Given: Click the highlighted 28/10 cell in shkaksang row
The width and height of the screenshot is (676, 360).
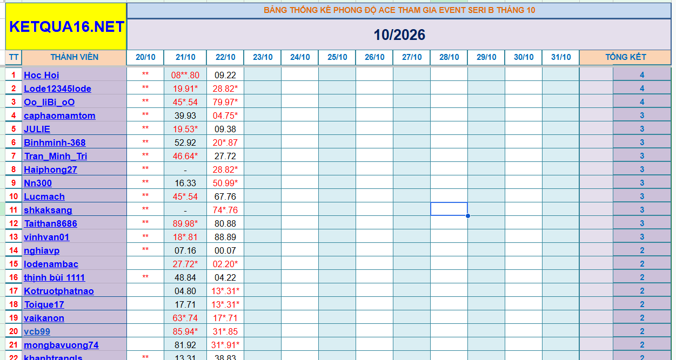Looking at the screenshot, I should [x=449, y=209].
